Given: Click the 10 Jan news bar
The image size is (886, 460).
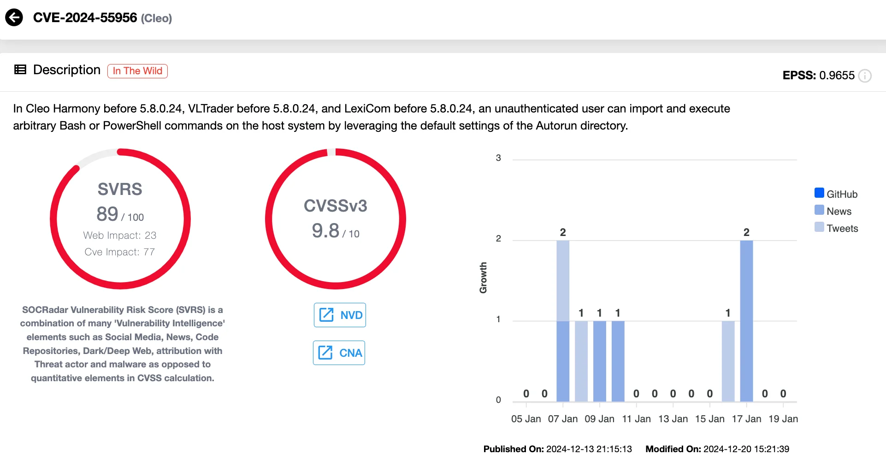Looking at the screenshot, I should pyautogui.click(x=618, y=361).
